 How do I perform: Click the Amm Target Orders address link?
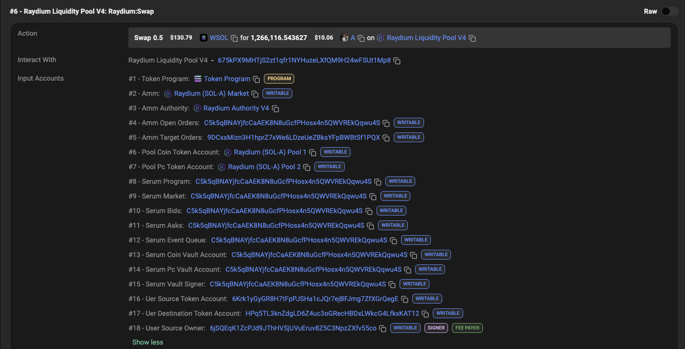[x=293, y=137]
